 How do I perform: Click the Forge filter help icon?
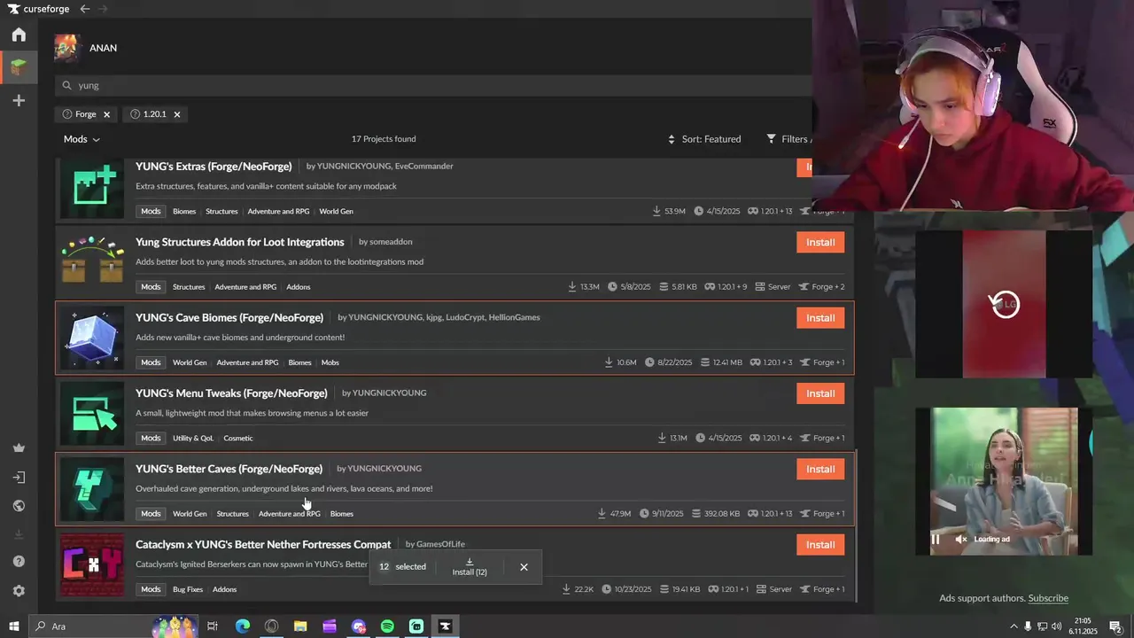[66, 114]
